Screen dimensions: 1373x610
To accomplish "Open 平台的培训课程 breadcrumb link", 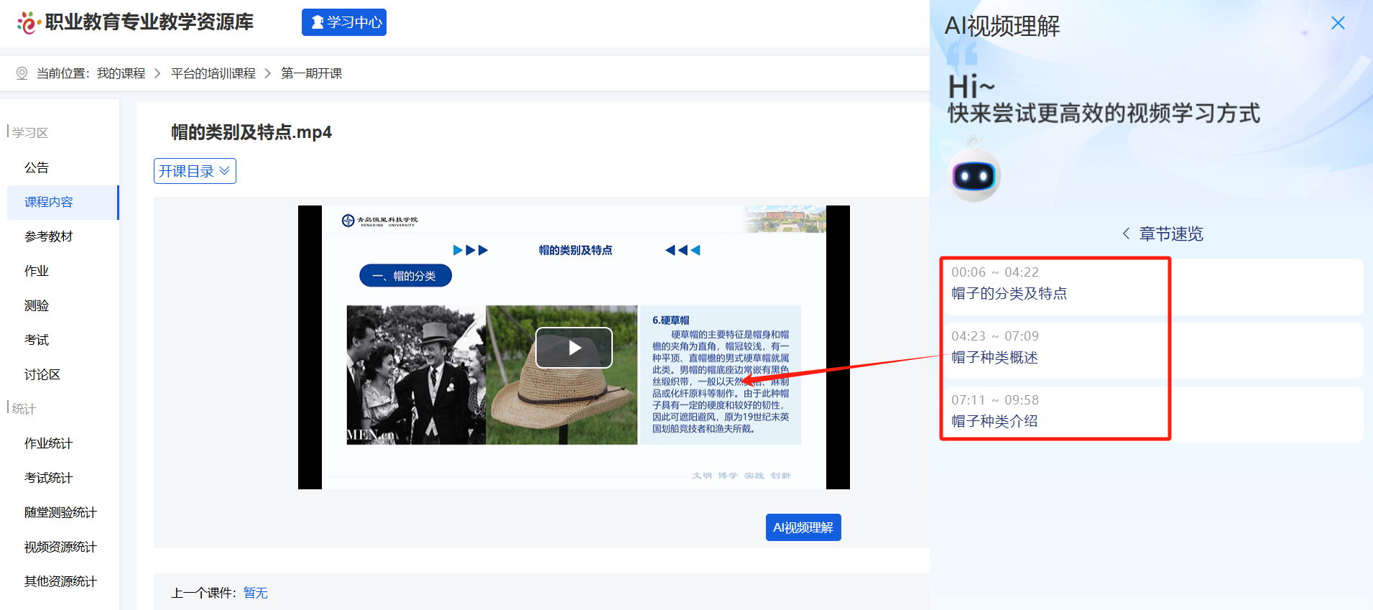I will pos(213,73).
